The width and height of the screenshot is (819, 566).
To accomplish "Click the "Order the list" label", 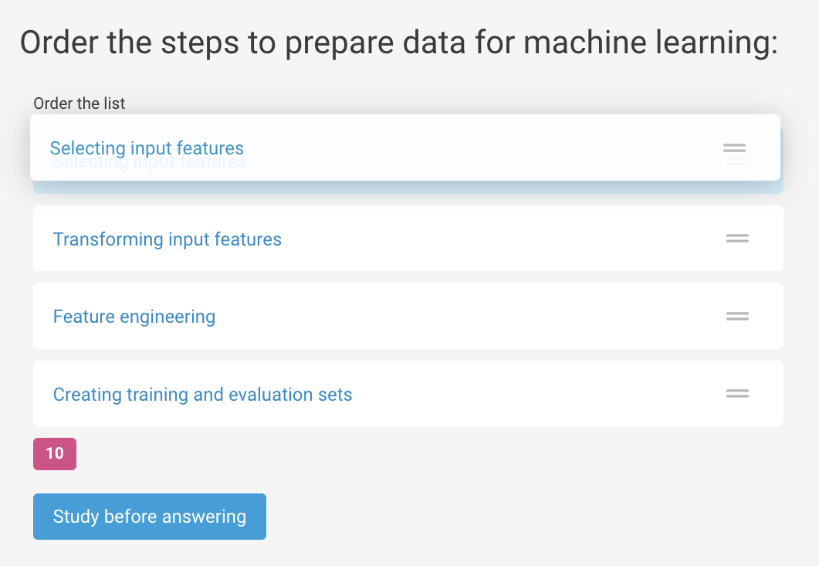I will coord(79,103).
